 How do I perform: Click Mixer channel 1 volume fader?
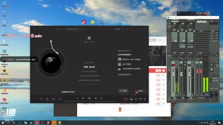click(173, 74)
